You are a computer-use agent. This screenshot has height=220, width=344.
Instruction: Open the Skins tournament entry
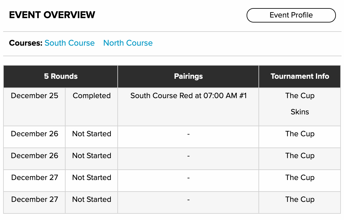[300, 112]
